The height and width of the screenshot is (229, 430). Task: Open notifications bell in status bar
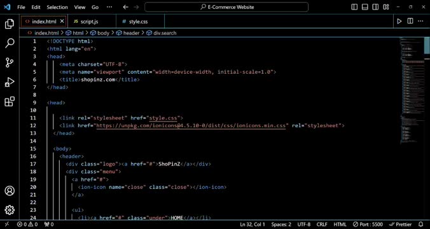coord(420,225)
